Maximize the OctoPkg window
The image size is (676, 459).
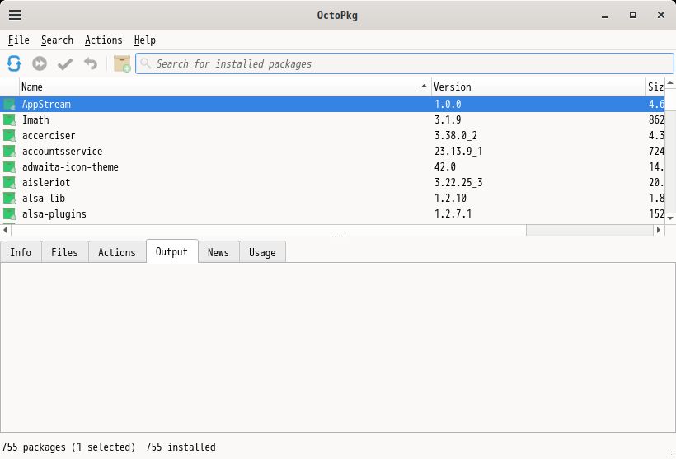pos(633,15)
